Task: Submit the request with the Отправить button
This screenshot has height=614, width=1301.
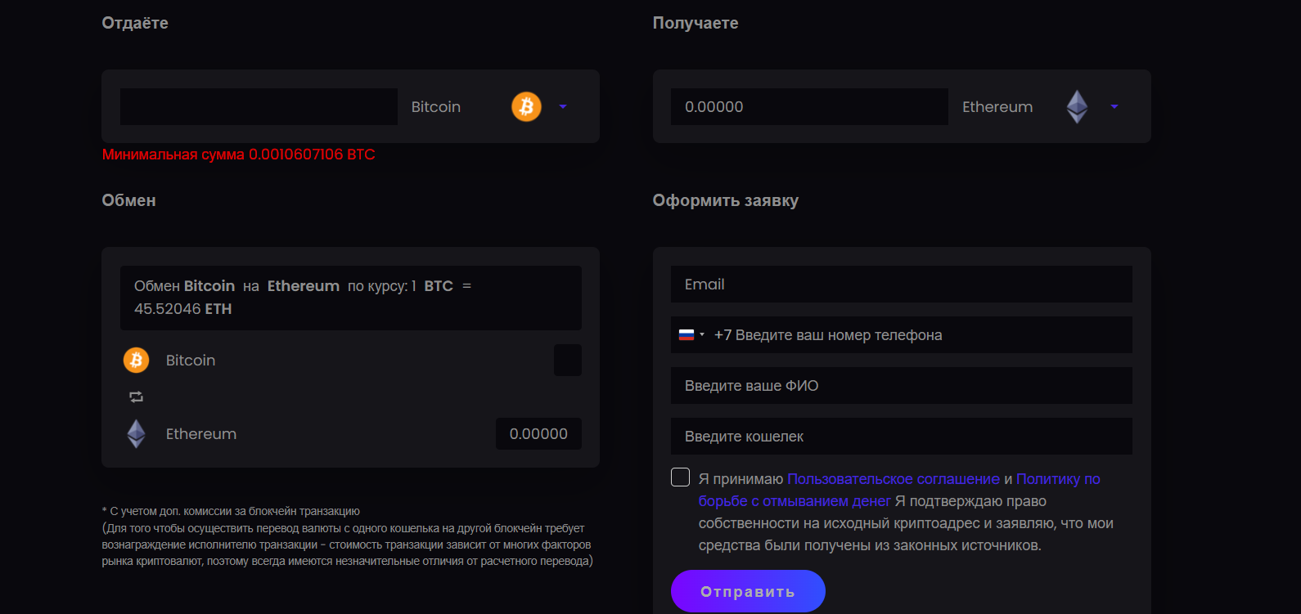Action: tap(748, 591)
